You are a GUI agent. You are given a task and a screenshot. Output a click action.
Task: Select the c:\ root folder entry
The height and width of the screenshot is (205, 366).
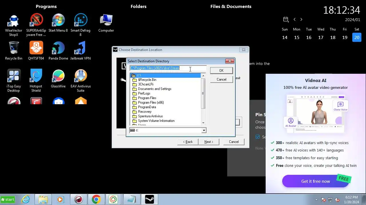point(166,75)
